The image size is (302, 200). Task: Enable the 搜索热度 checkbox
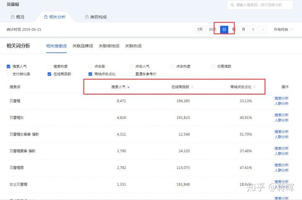tap(49, 66)
